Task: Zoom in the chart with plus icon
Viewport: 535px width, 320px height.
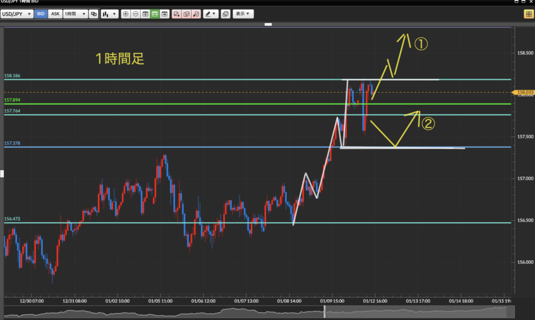Action: 125,14
